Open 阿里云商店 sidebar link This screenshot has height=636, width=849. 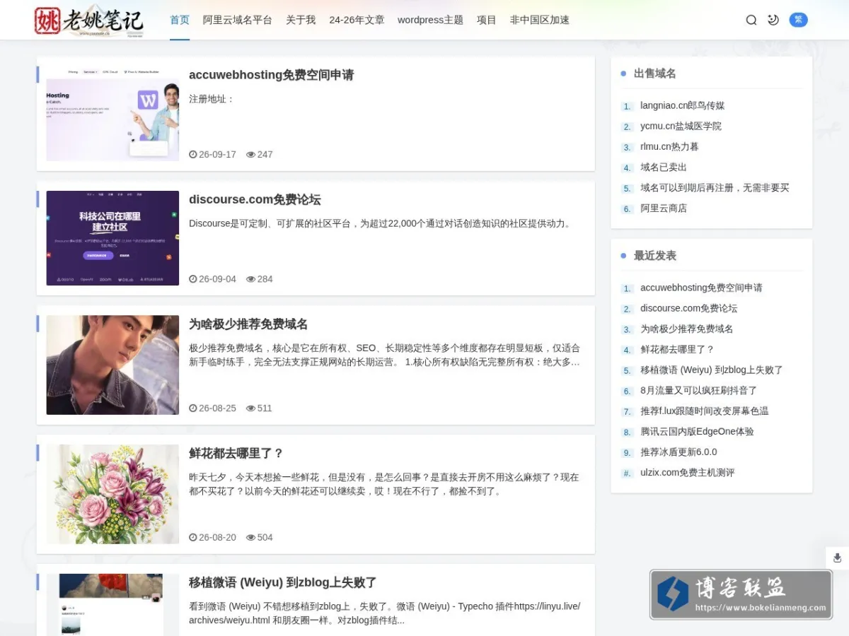click(664, 208)
